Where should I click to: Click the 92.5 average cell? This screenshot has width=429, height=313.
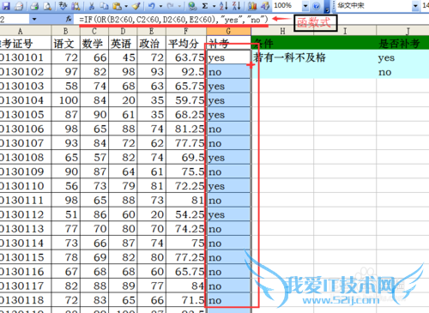point(186,72)
